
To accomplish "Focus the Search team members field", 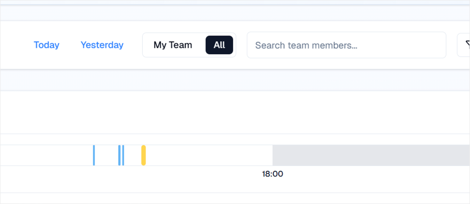I will (346, 45).
